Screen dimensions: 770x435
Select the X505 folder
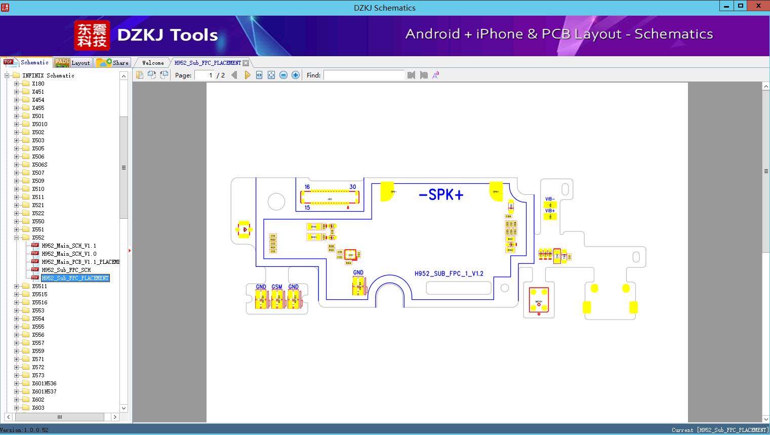pyautogui.click(x=38, y=148)
